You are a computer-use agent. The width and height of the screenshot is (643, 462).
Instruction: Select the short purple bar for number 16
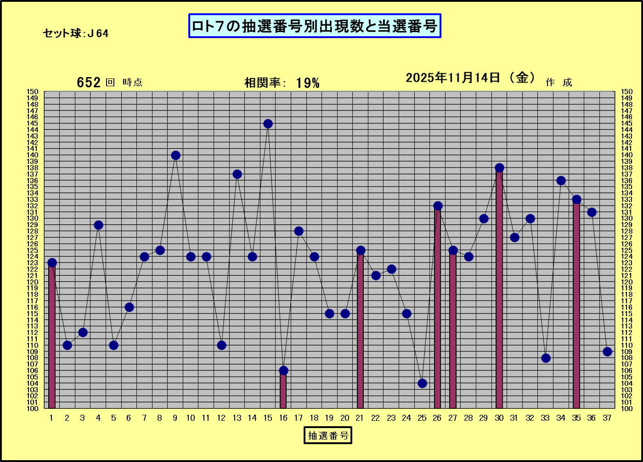(283, 391)
